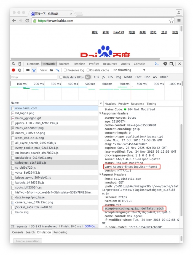This screenshot has height=255, width=193.
Task: Collapse the Request Headers section
Action: [100, 174]
